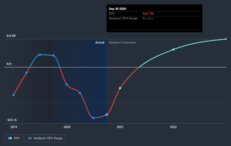Click the Actual section label
Screen dimensions: 231x146
[x=100, y=42]
